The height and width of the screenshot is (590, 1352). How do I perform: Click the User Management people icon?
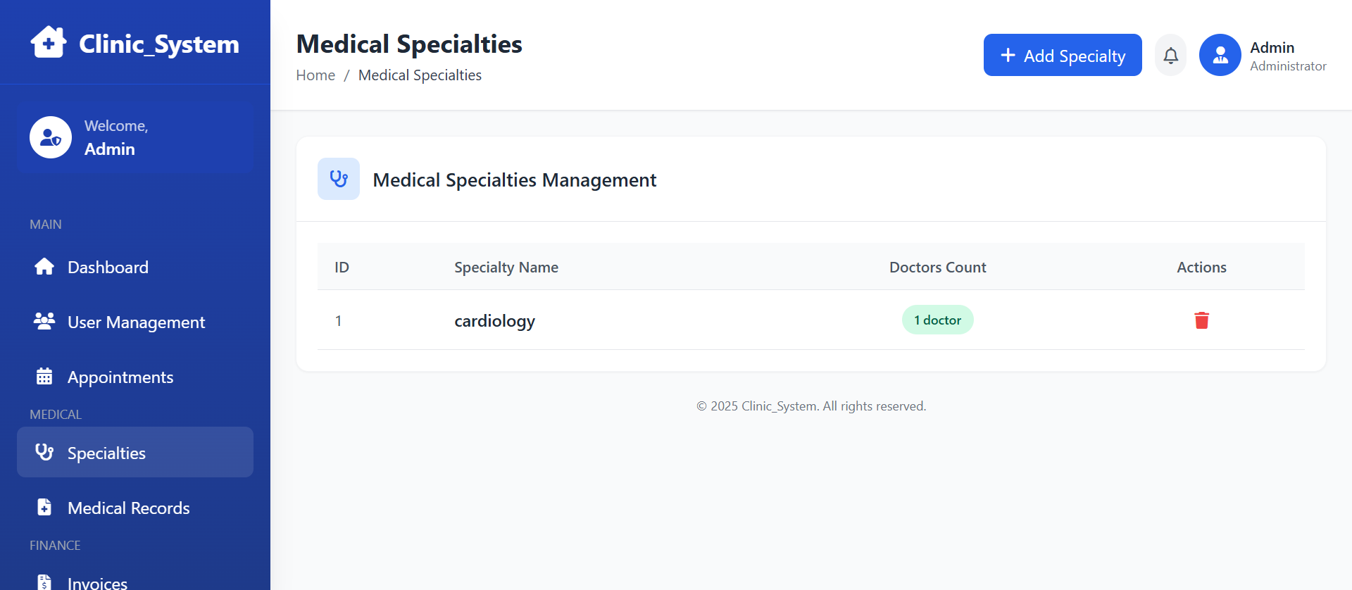click(x=44, y=322)
